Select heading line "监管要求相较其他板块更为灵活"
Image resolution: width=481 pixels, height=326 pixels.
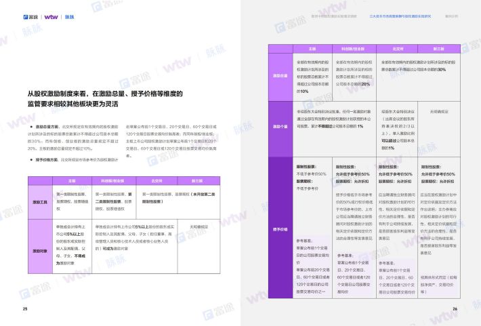[73, 104]
